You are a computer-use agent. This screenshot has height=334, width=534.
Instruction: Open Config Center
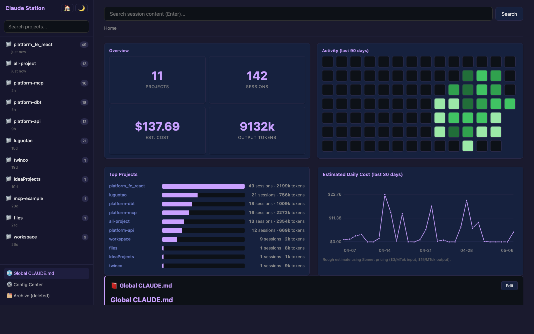(46, 285)
